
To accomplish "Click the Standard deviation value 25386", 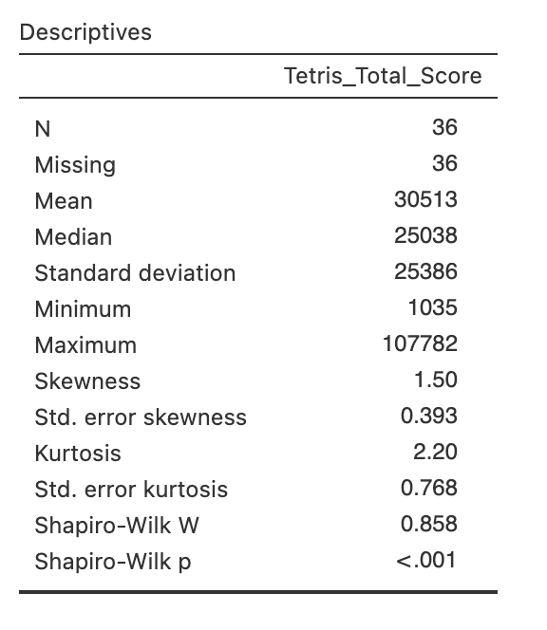I will tap(426, 271).
